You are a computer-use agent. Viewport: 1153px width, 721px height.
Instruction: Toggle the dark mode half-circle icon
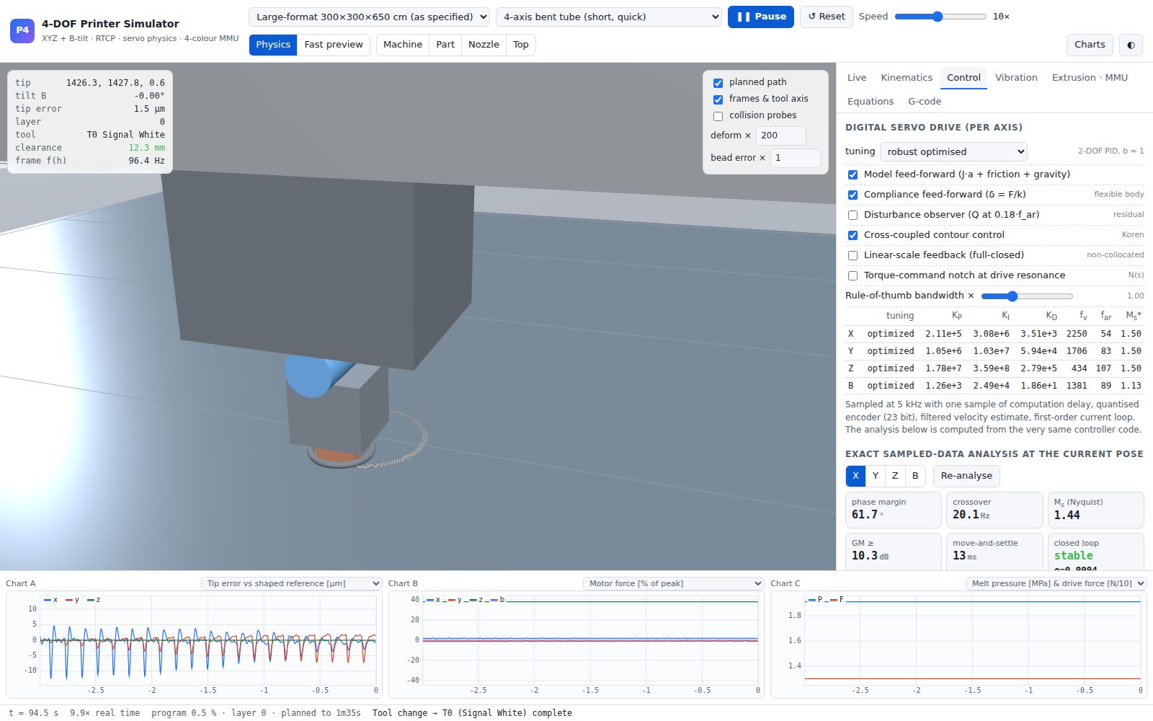[1131, 45]
